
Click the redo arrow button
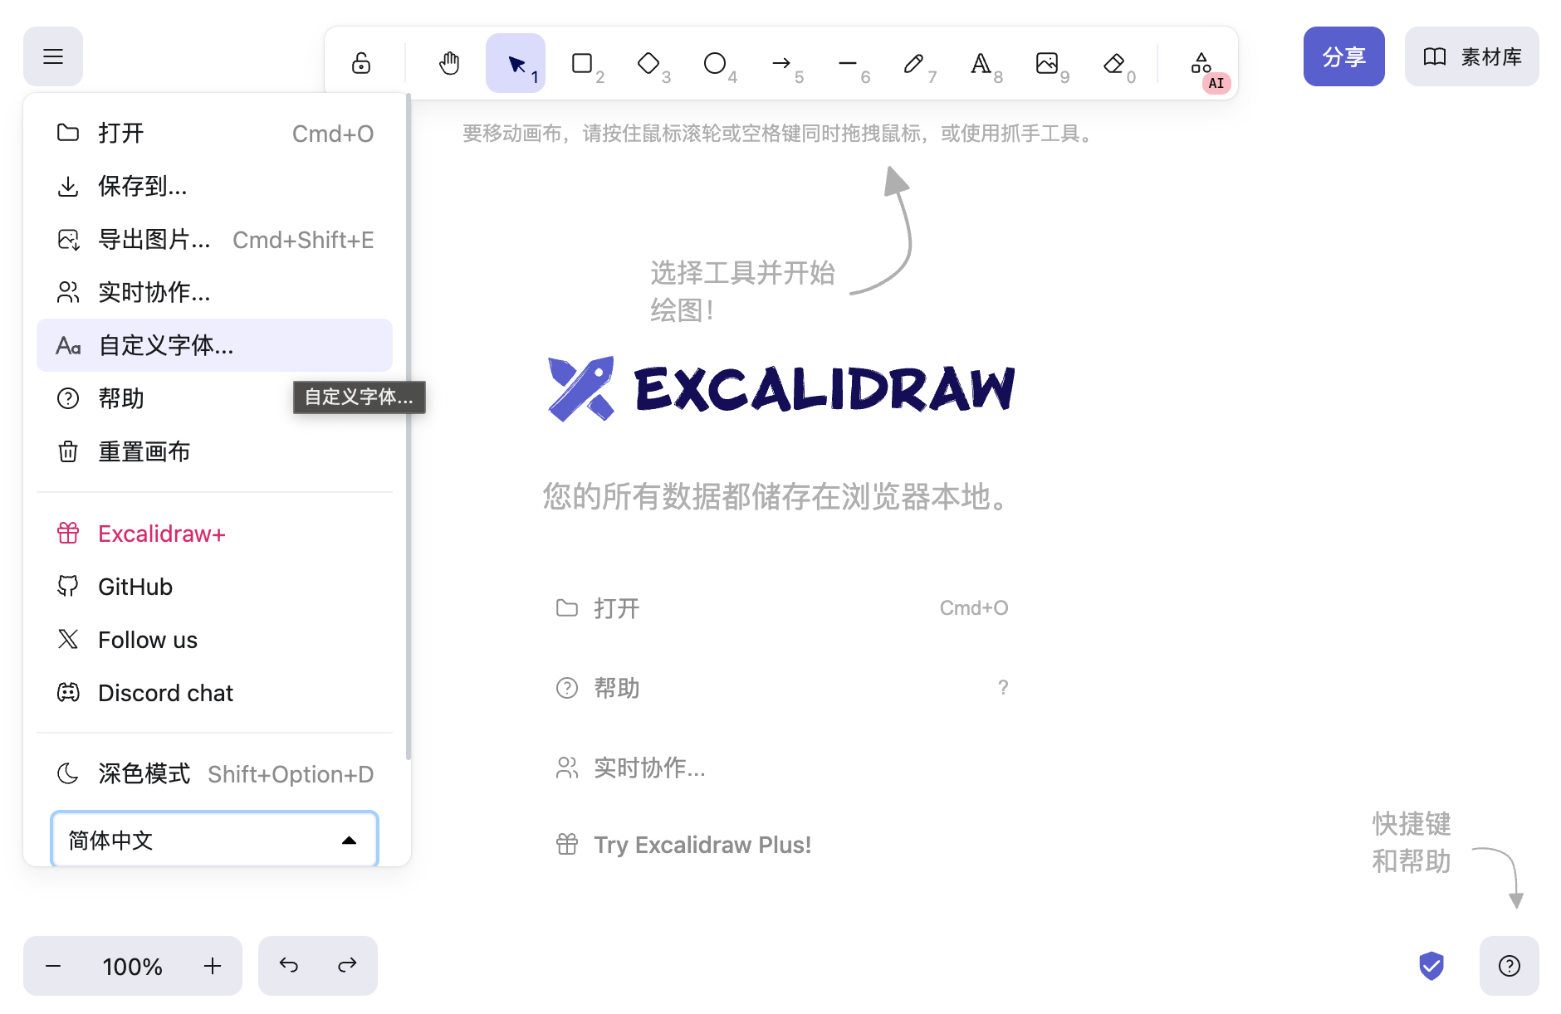click(x=347, y=966)
